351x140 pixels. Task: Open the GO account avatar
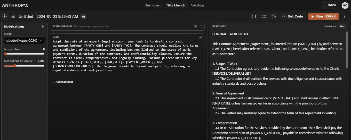[345, 5]
